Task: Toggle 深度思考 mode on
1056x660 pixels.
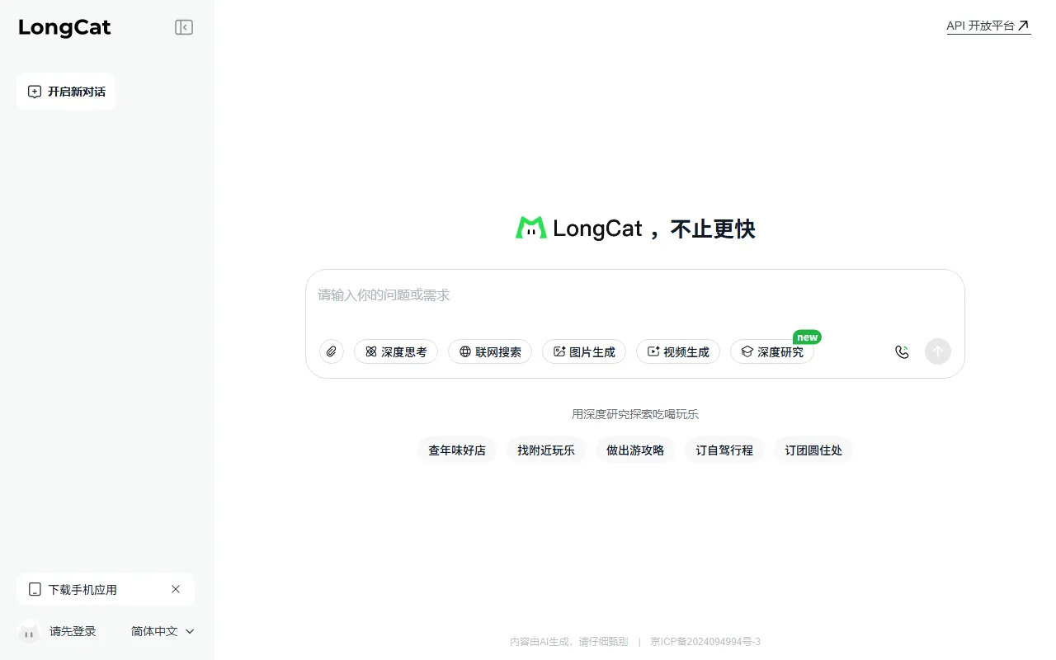Action: click(396, 351)
